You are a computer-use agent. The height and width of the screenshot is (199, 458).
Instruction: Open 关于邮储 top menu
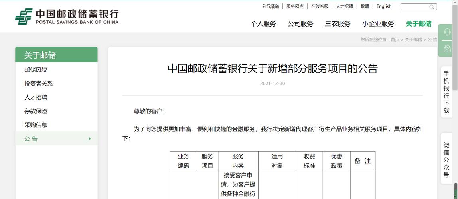pos(418,24)
